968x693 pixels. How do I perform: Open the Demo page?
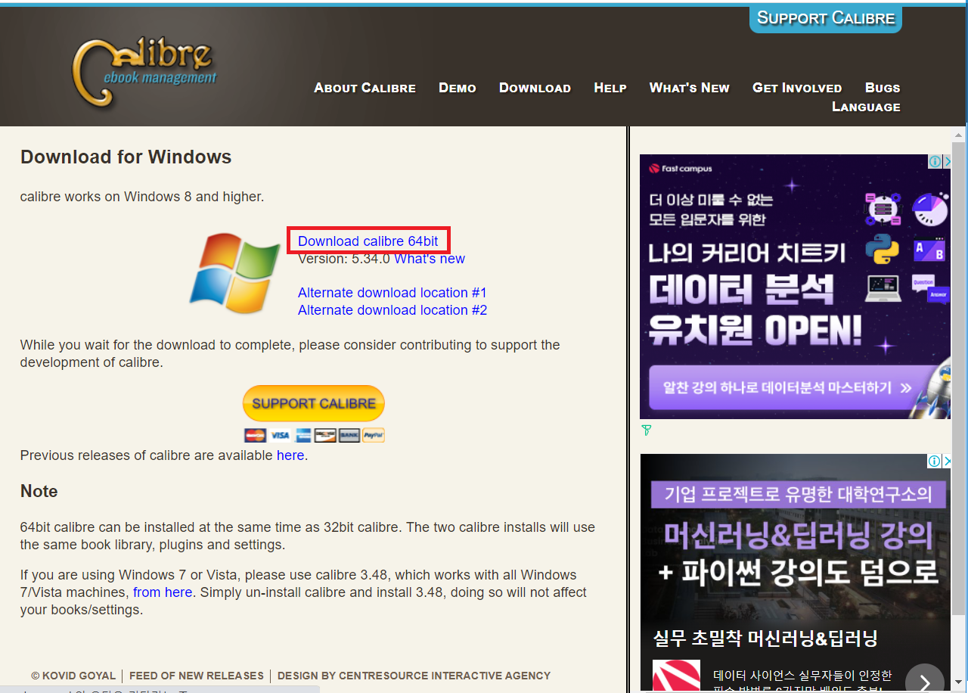[458, 88]
